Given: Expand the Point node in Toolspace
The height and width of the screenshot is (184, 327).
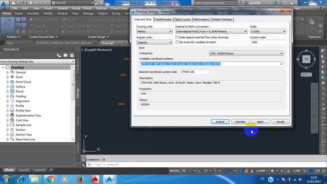Looking at the screenshot, I should coord(8,77).
